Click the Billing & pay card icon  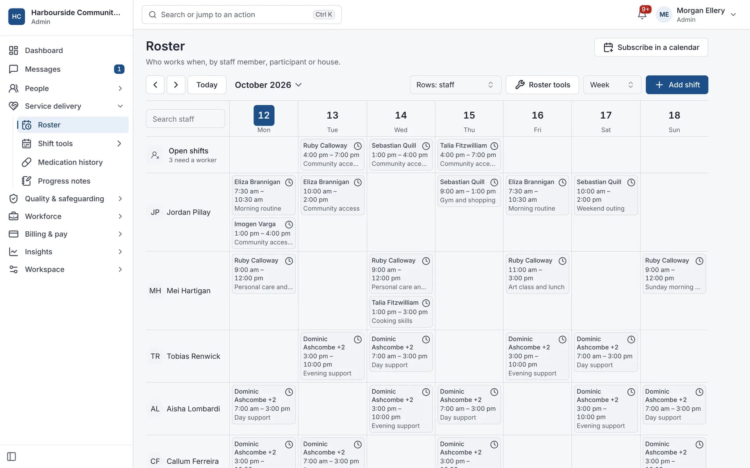click(x=14, y=234)
